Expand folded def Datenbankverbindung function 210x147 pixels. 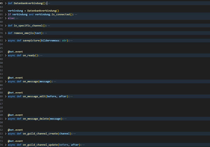pos(6,3)
